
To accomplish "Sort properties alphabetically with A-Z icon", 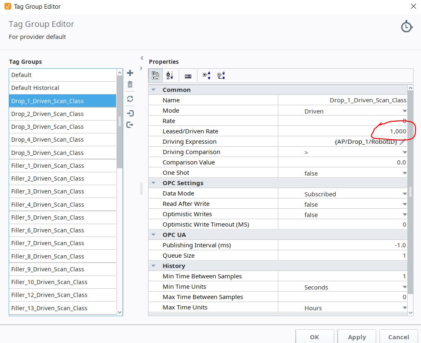I will [x=170, y=76].
